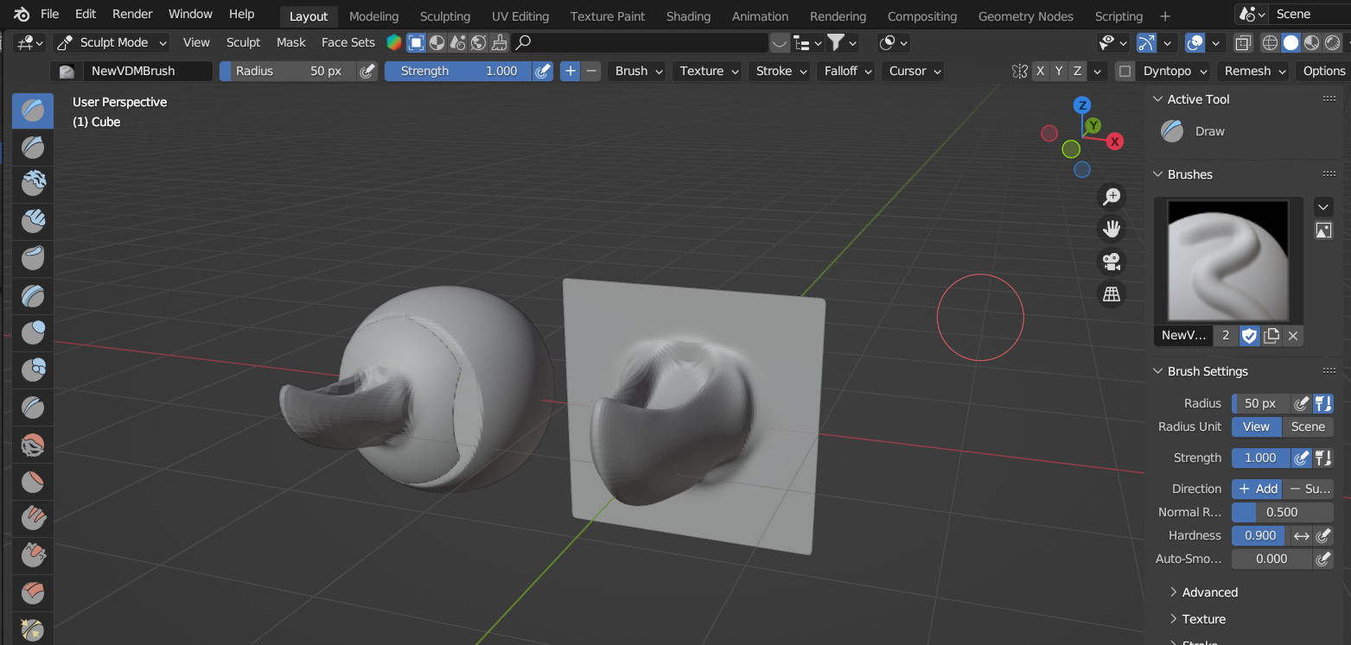1351x645 pixels.
Task: Switch to the Sculpting workspace tab
Action: (x=445, y=16)
